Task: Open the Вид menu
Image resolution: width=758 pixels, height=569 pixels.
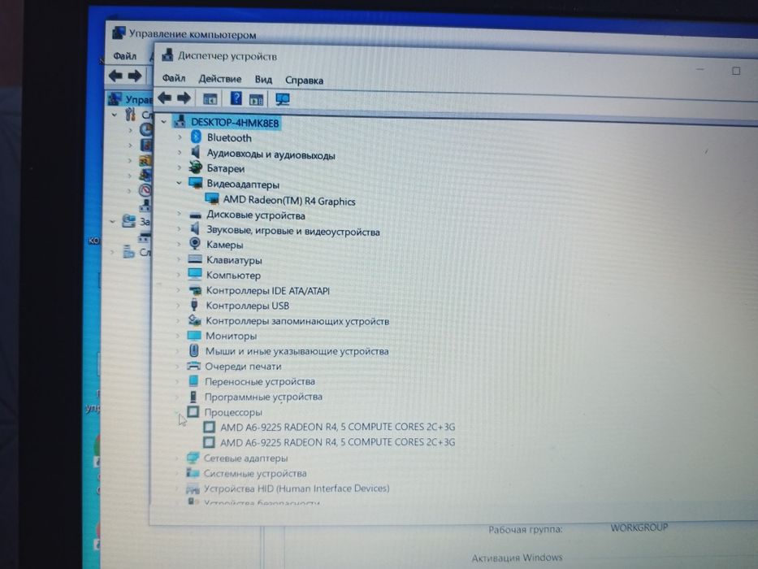Action: click(x=263, y=80)
